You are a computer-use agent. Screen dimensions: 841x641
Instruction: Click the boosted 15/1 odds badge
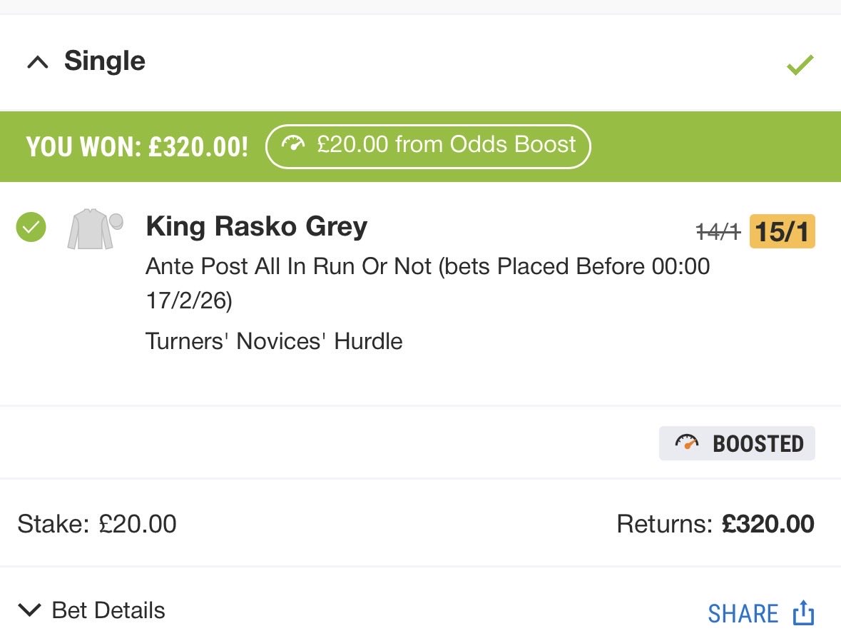782,231
